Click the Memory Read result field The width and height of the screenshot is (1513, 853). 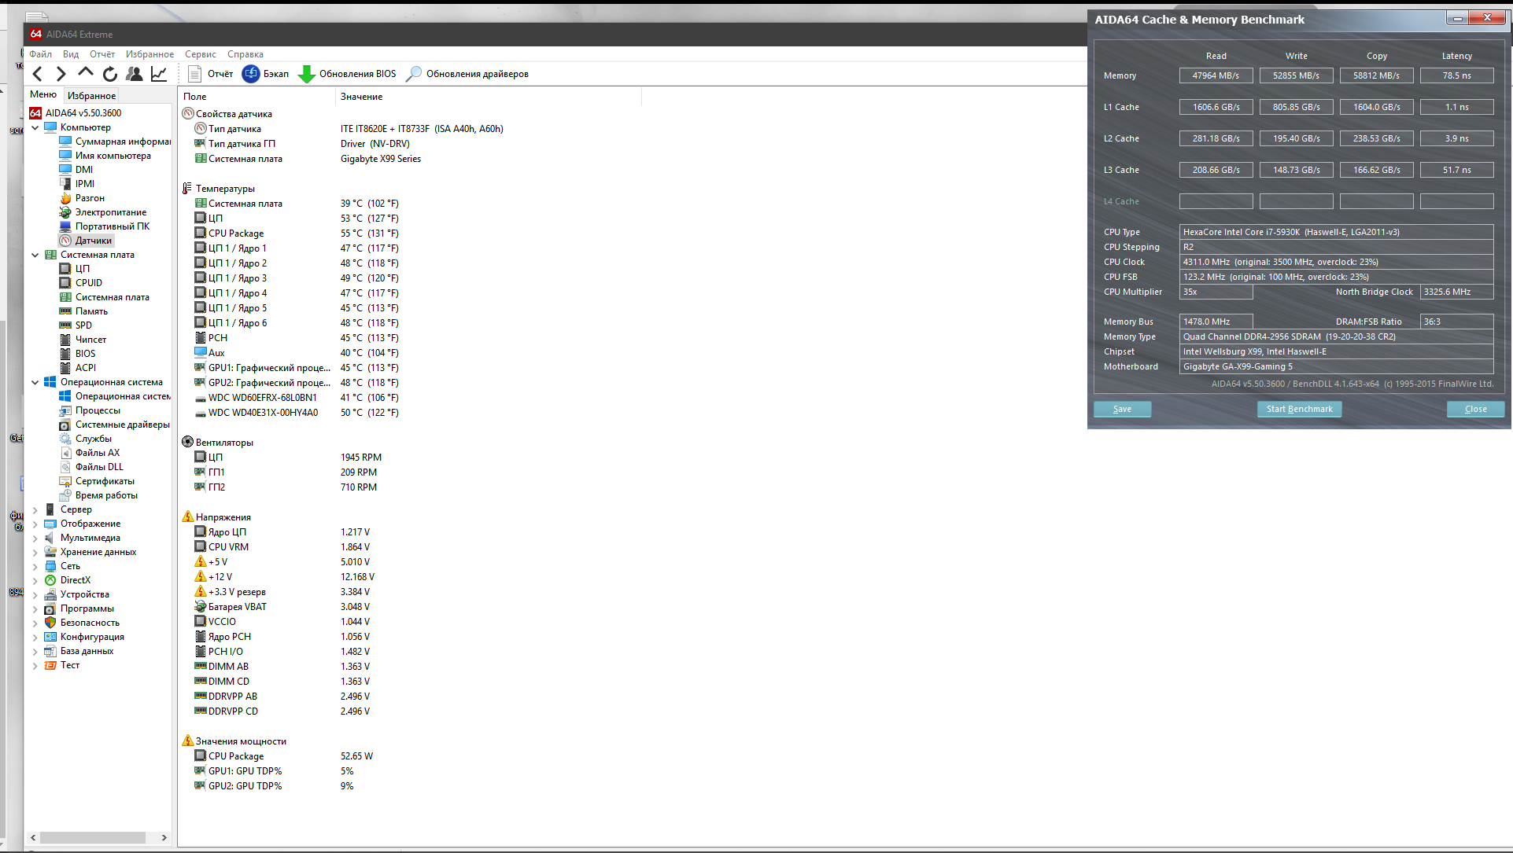(1216, 75)
